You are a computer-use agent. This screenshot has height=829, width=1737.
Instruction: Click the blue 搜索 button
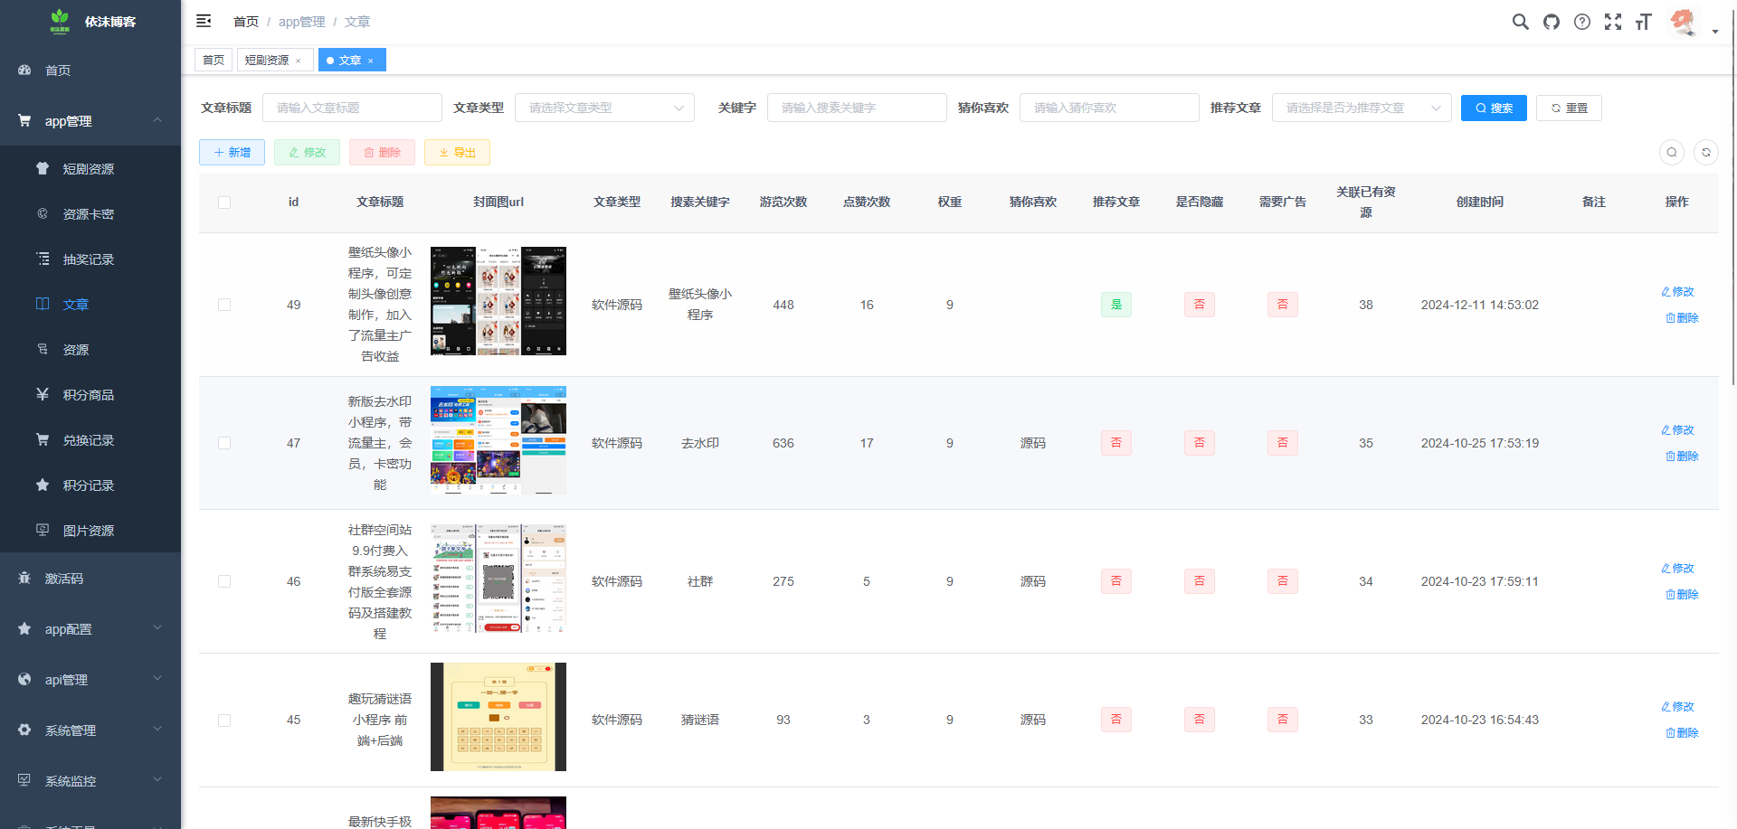1494,108
